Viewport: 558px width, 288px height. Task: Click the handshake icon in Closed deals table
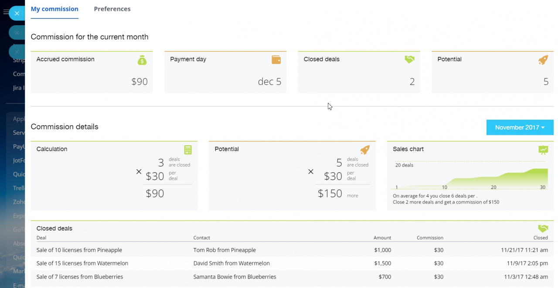[x=543, y=228]
